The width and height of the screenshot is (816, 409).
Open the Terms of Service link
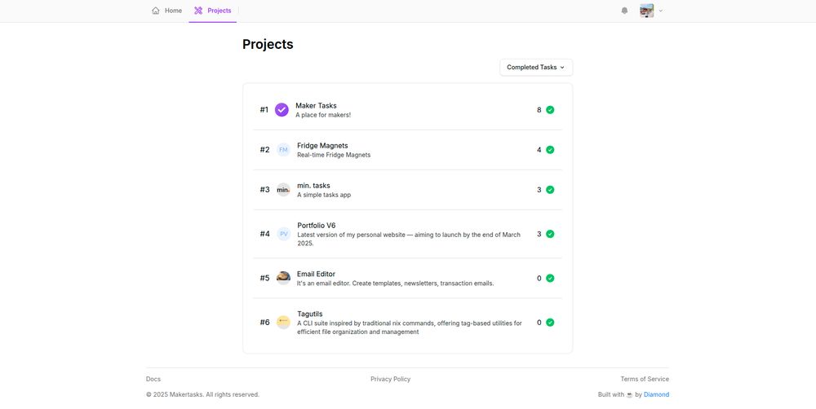tap(645, 379)
